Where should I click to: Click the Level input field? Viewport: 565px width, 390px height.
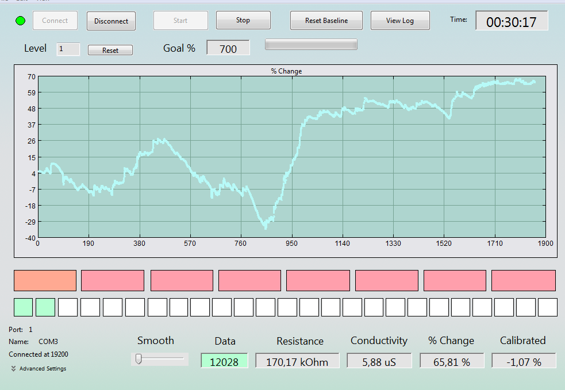[x=68, y=49]
